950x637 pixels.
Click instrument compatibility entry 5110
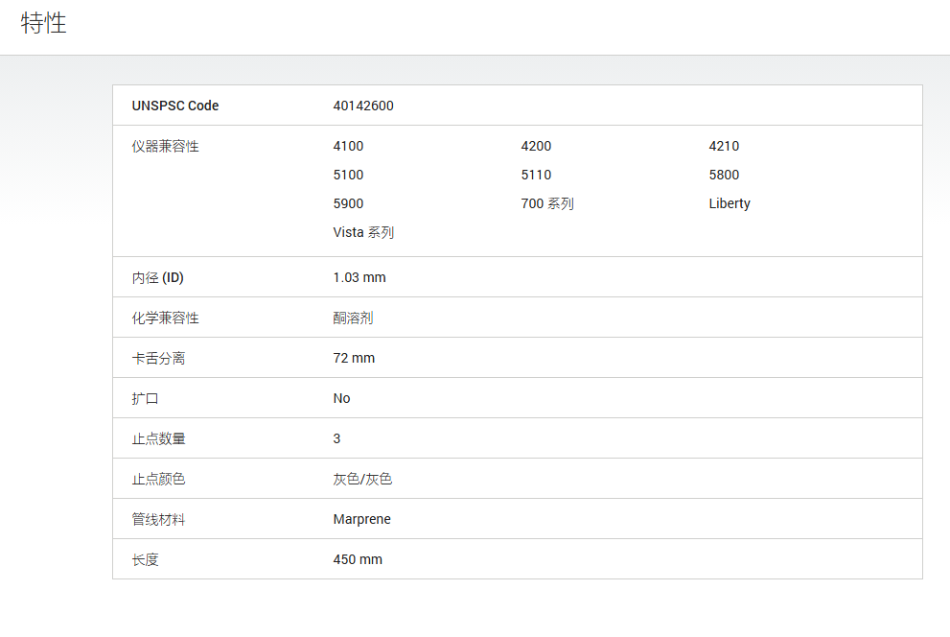pos(536,175)
